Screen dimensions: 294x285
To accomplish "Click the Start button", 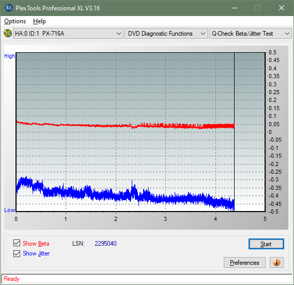I will coord(266,244).
